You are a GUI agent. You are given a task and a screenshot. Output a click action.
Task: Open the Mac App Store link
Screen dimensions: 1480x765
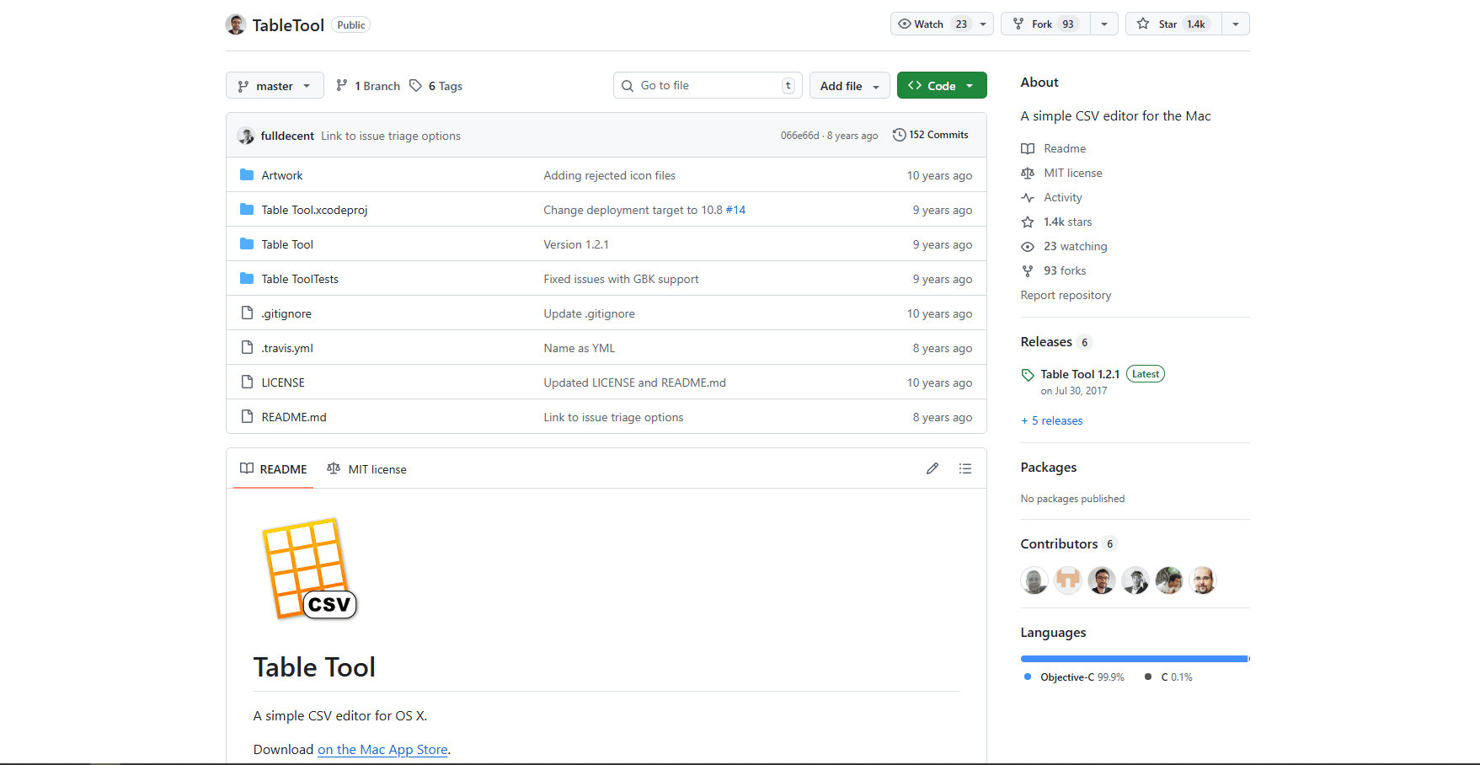click(x=382, y=750)
